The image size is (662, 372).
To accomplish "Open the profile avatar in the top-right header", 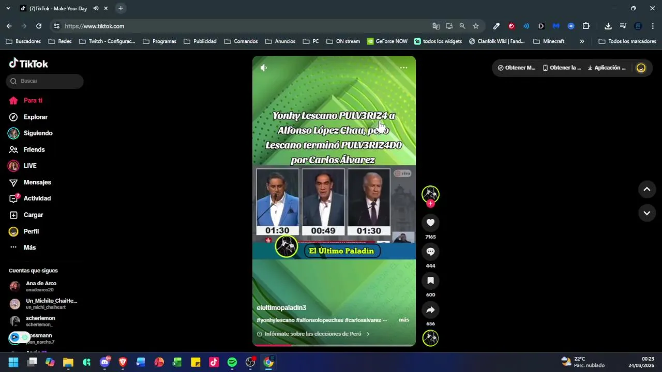I will [x=641, y=68].
